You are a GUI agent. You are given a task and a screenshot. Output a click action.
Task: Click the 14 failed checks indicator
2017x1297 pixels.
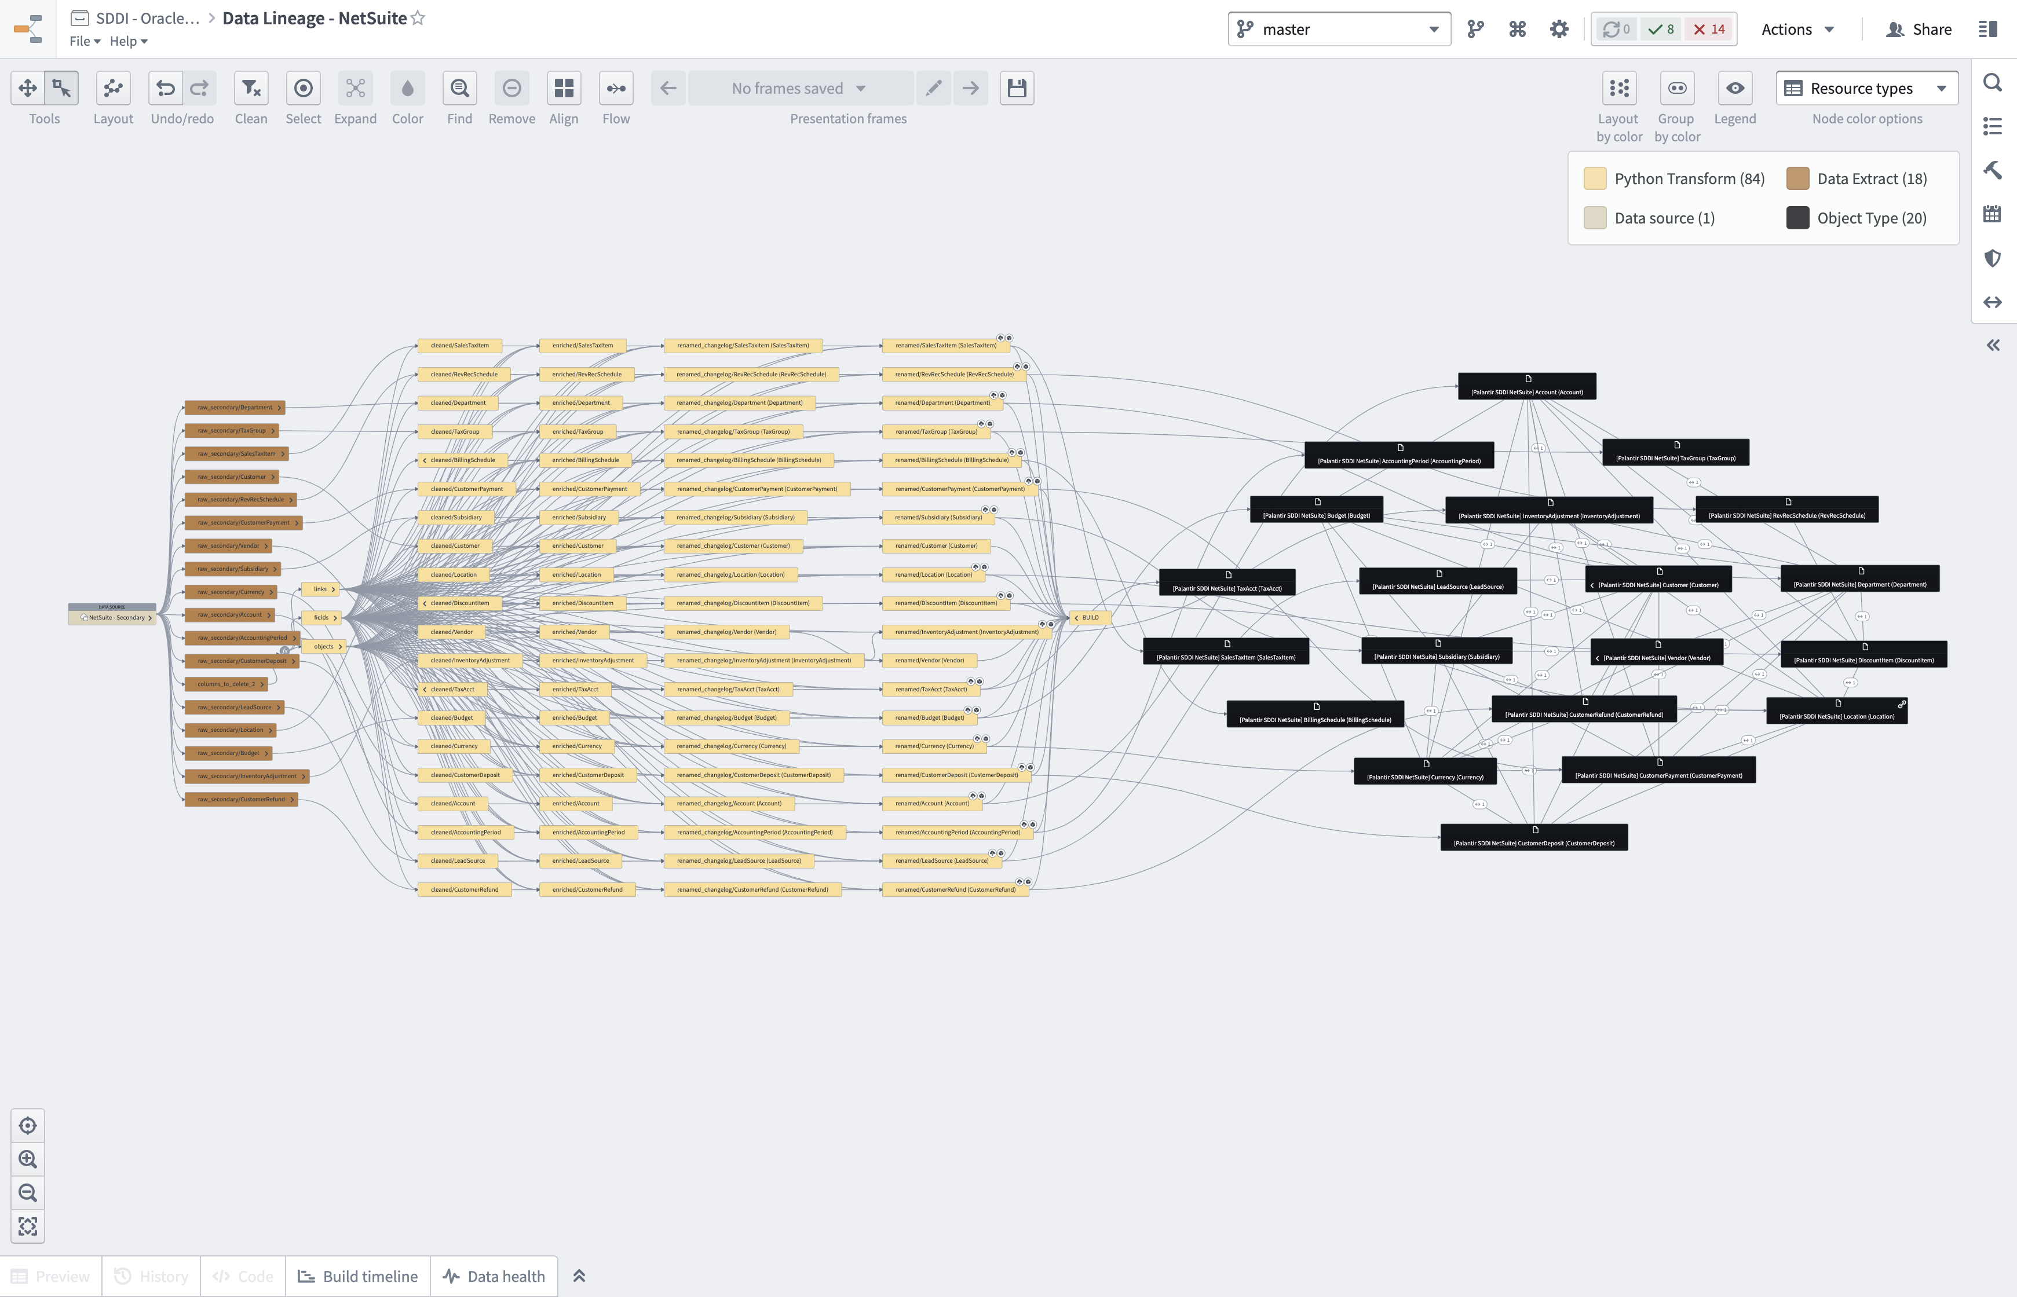1709,30
